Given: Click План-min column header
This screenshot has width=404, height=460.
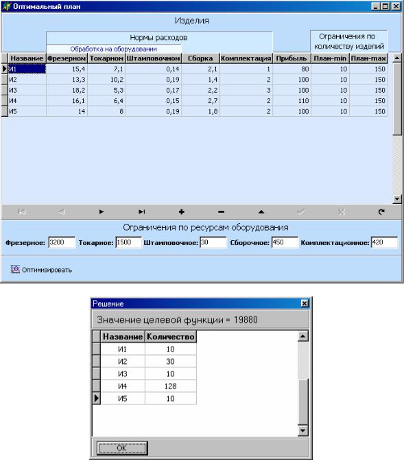Looking at the screenshot, I should (330, 58).
